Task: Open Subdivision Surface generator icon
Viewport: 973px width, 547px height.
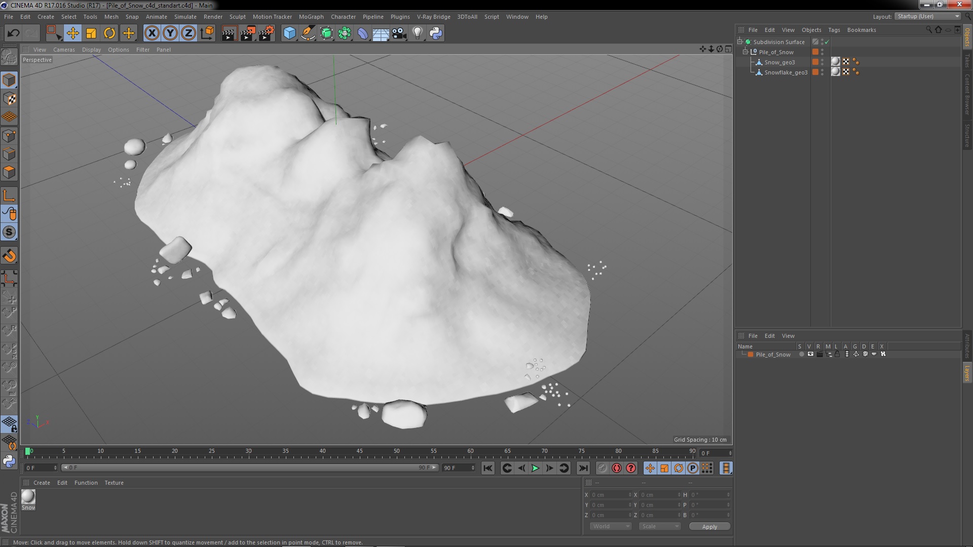Action: point(326,33)
